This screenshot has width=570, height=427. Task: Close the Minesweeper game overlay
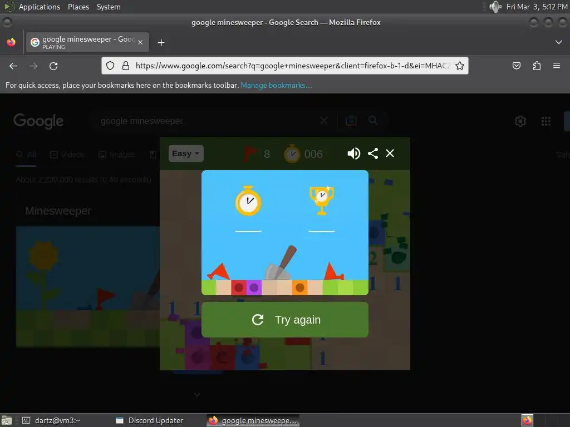click(x=390, y=153)
